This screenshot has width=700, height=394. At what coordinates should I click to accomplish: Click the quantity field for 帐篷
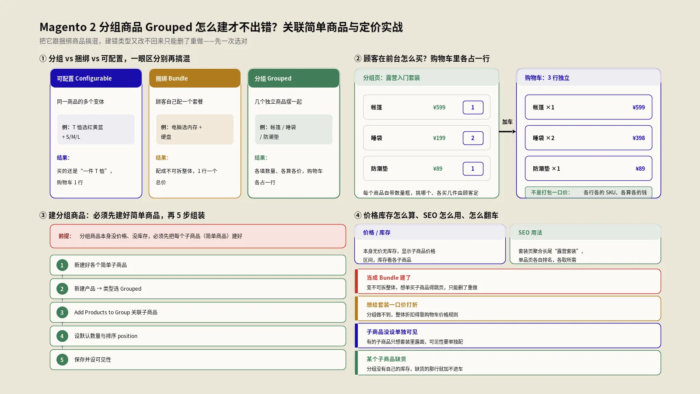473,107
